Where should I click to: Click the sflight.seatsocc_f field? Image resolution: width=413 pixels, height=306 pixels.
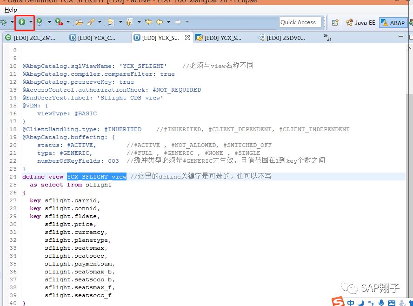click(x=78, y=295)
